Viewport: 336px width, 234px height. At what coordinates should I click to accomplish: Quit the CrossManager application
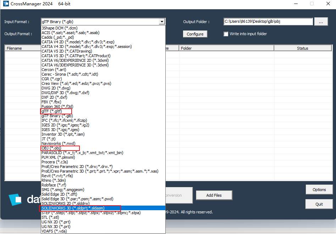coord(319,204)
